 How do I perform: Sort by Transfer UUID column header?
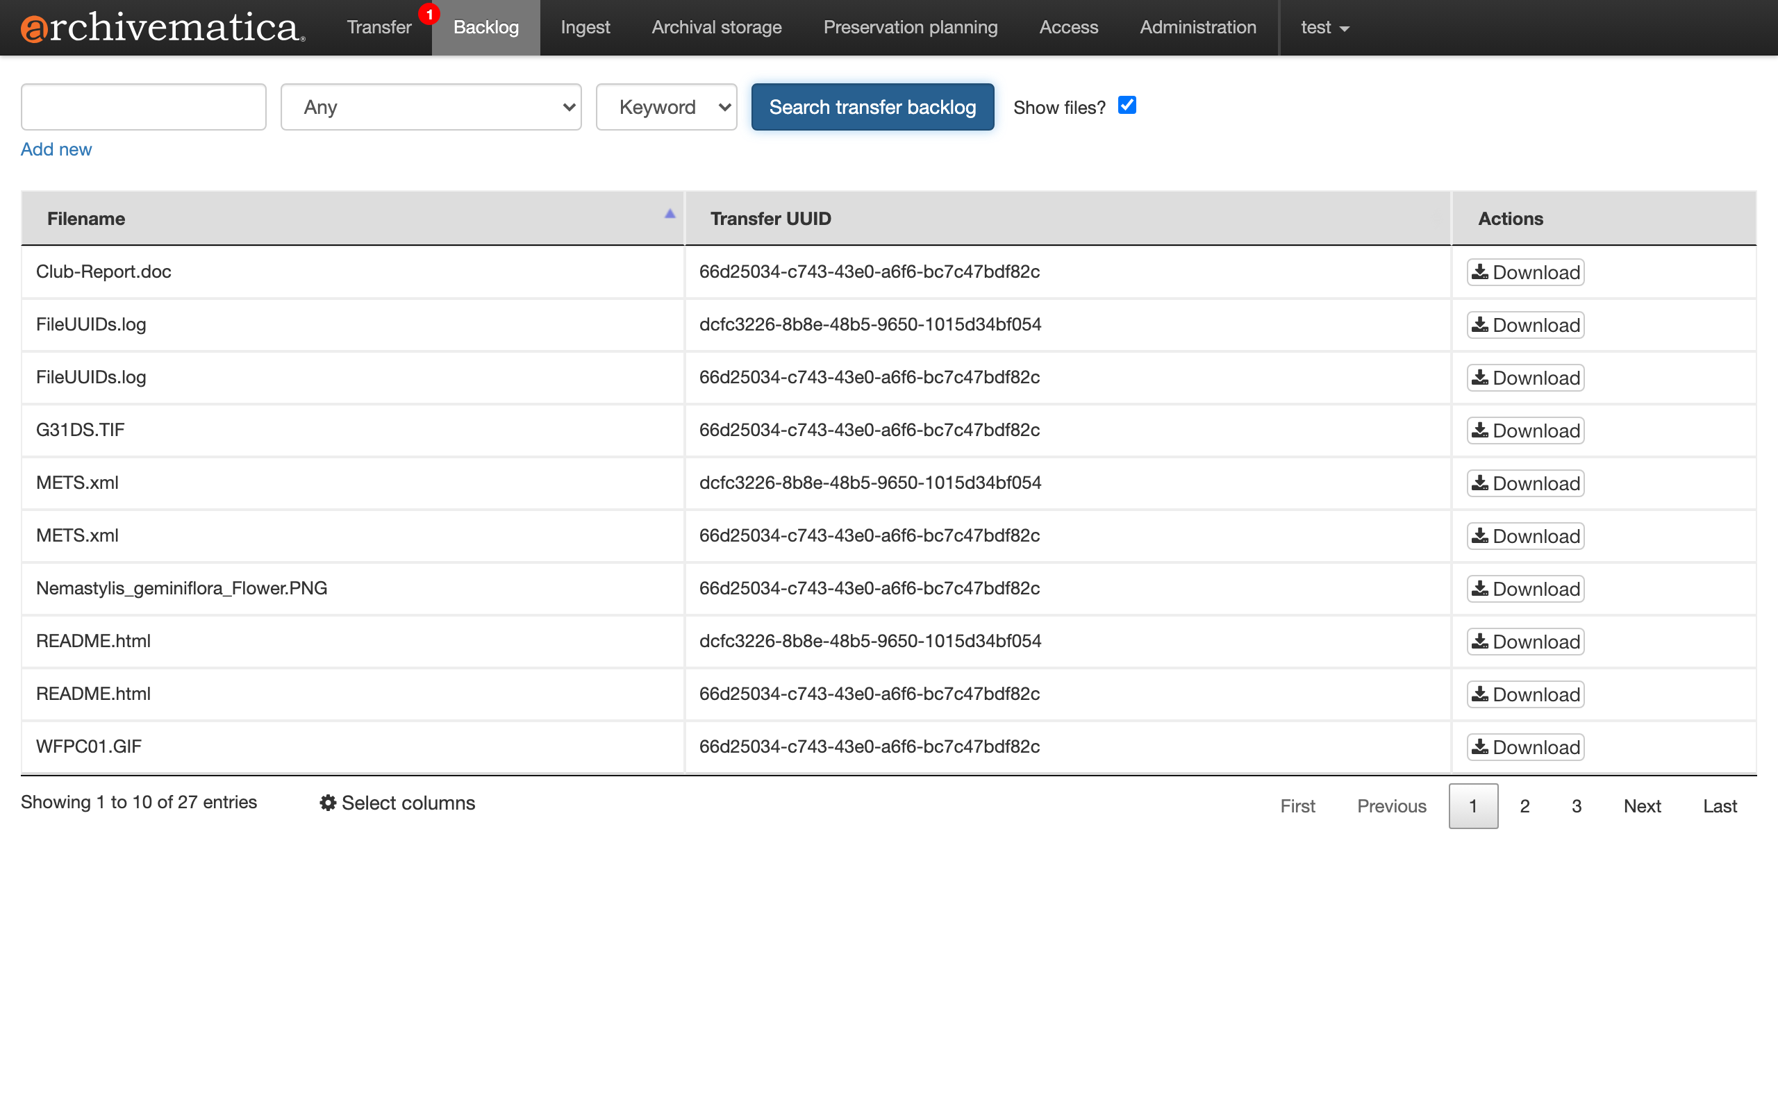[x=1067, y=218]
